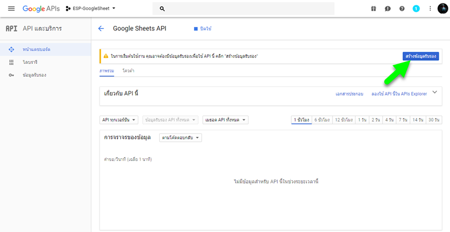The width and height of the screenshot is (450, 232).
Task: Click the dashboard icon in sidebar
Action: (11, 50)
